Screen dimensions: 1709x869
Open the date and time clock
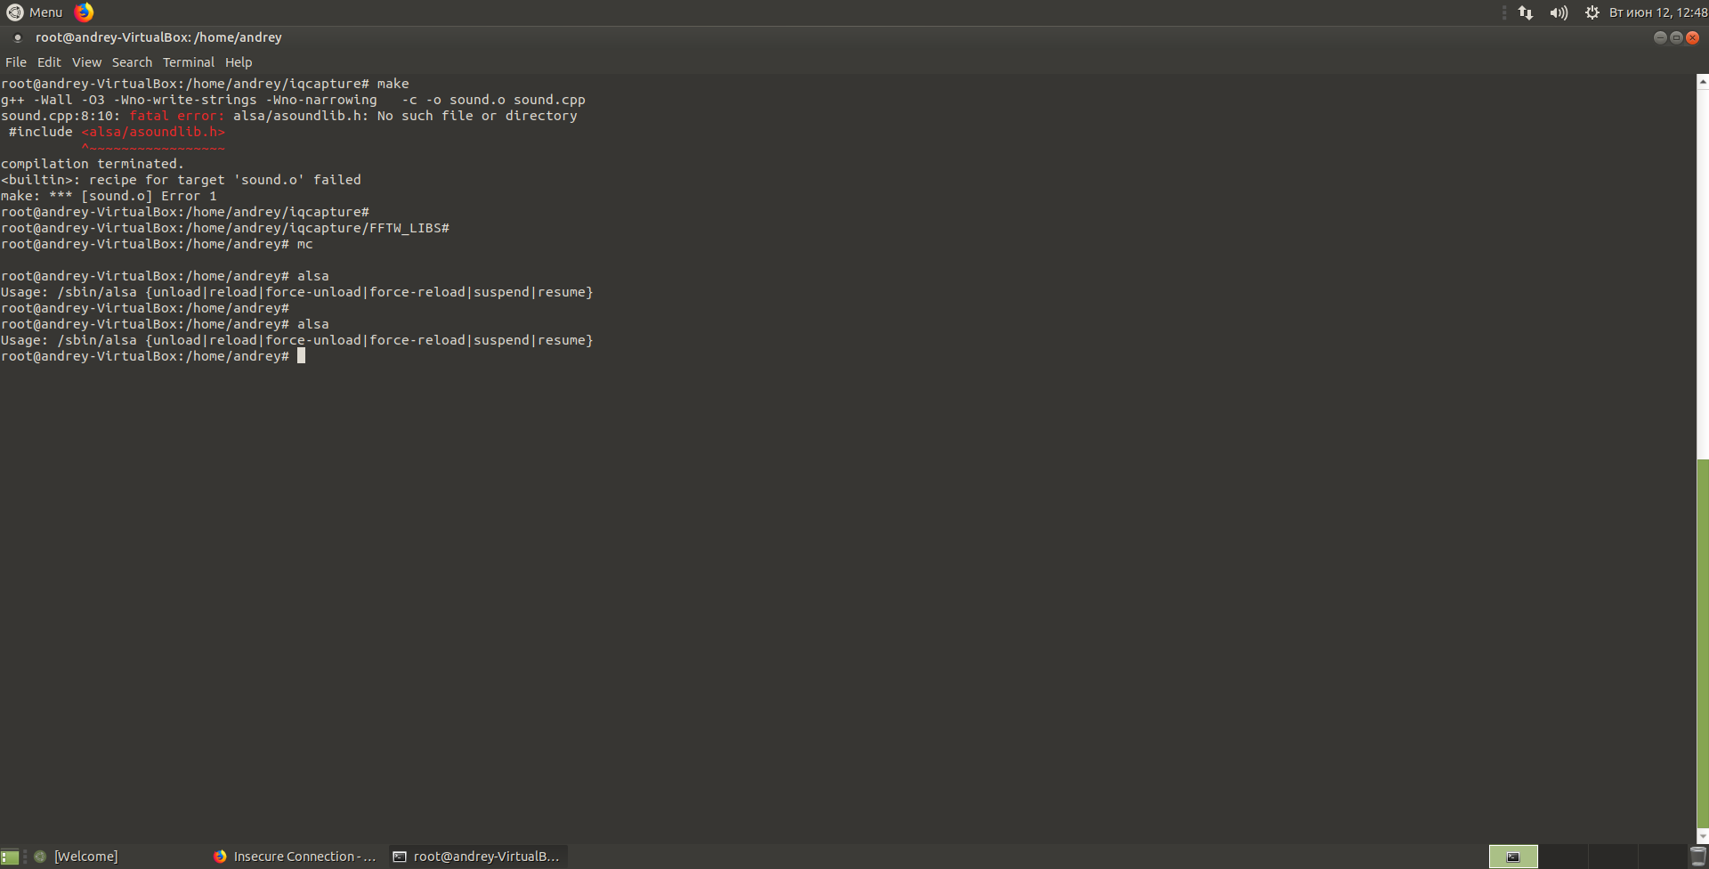[1657, 12]
